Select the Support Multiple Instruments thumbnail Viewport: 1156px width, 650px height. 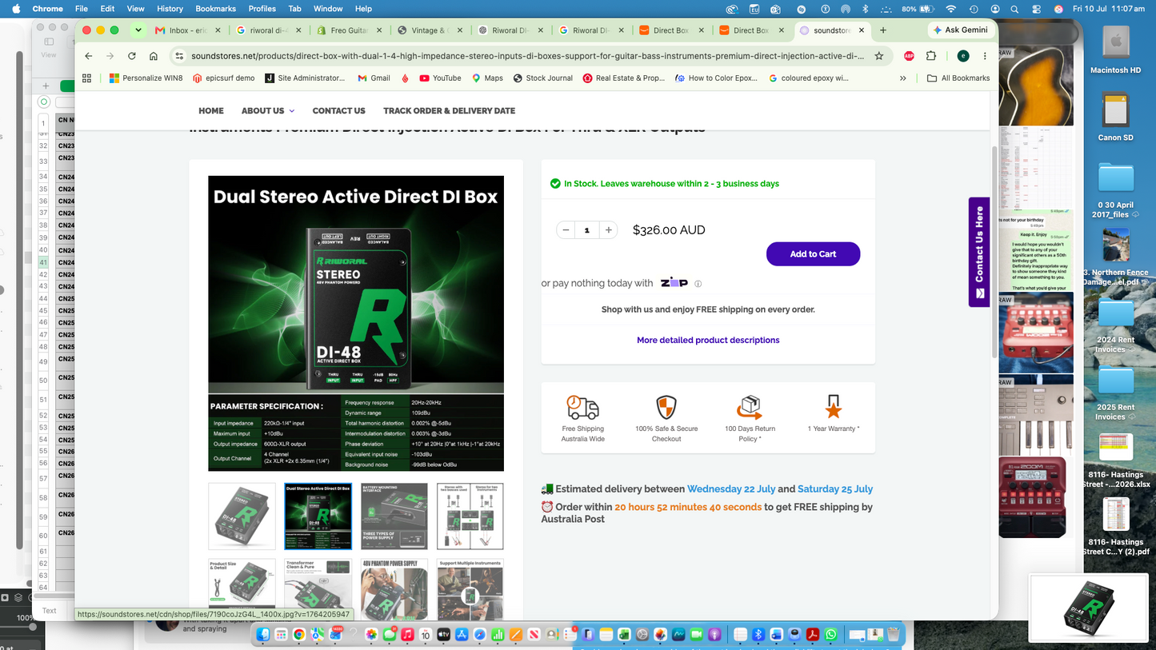click(470, 589)
